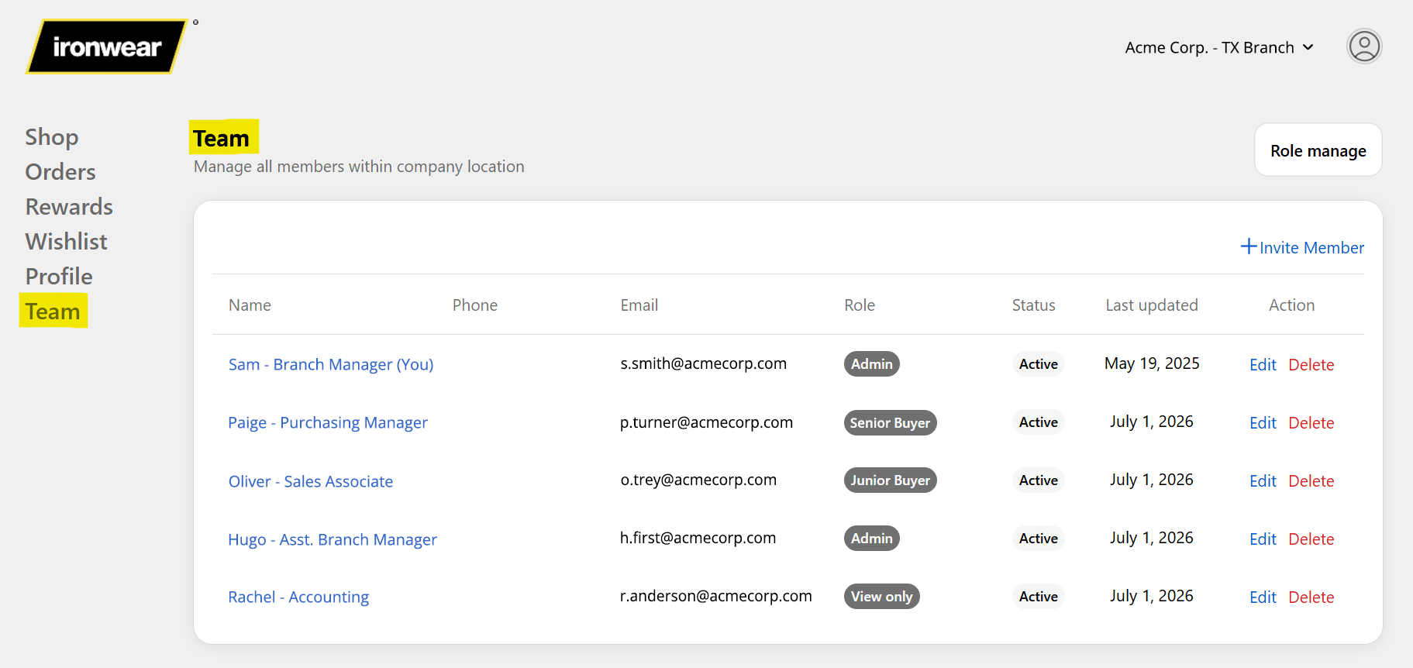
Task: Click Sam's Admin role badge
Action: [x=871, y=363]
